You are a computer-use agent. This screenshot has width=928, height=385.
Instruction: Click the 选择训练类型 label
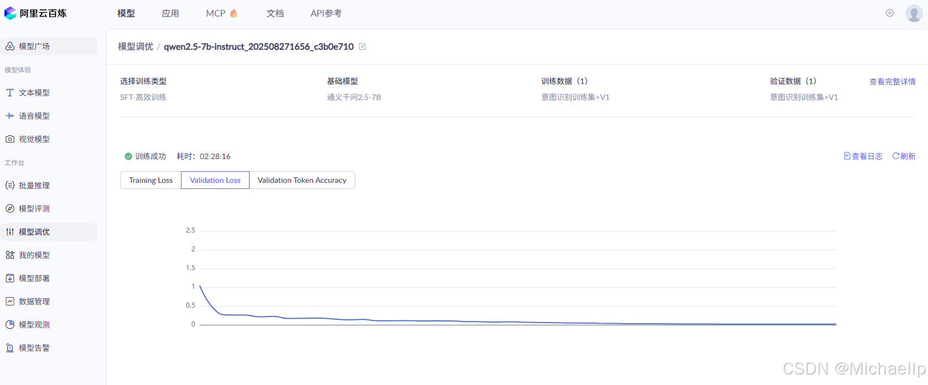(x=143, y=81)
